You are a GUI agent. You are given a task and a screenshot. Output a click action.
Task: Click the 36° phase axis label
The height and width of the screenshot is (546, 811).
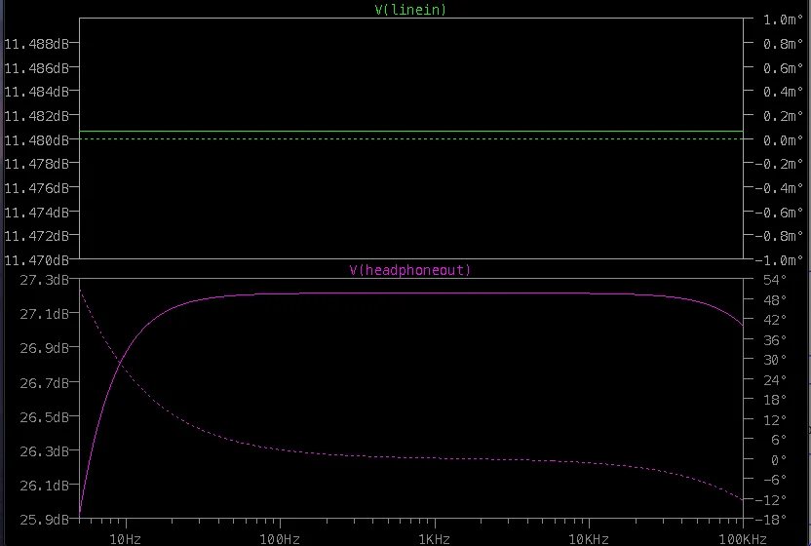[775, 340]
